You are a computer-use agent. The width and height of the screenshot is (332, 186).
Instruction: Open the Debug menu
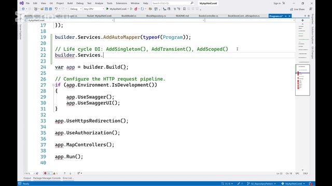tap(80, 4)
